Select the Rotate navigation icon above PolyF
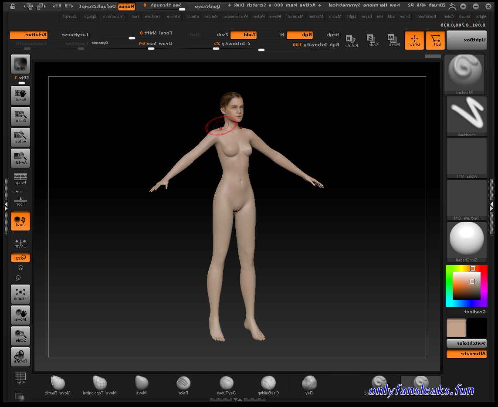The height and width of the screenshot is (407, 498). click(20, 357)
